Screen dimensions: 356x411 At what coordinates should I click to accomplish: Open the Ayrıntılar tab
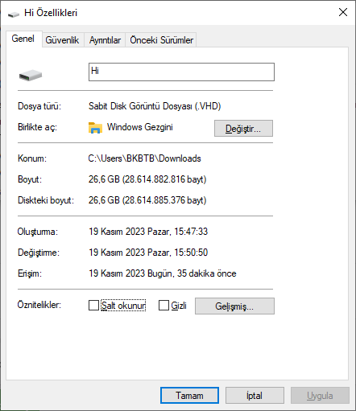[105, 40]
